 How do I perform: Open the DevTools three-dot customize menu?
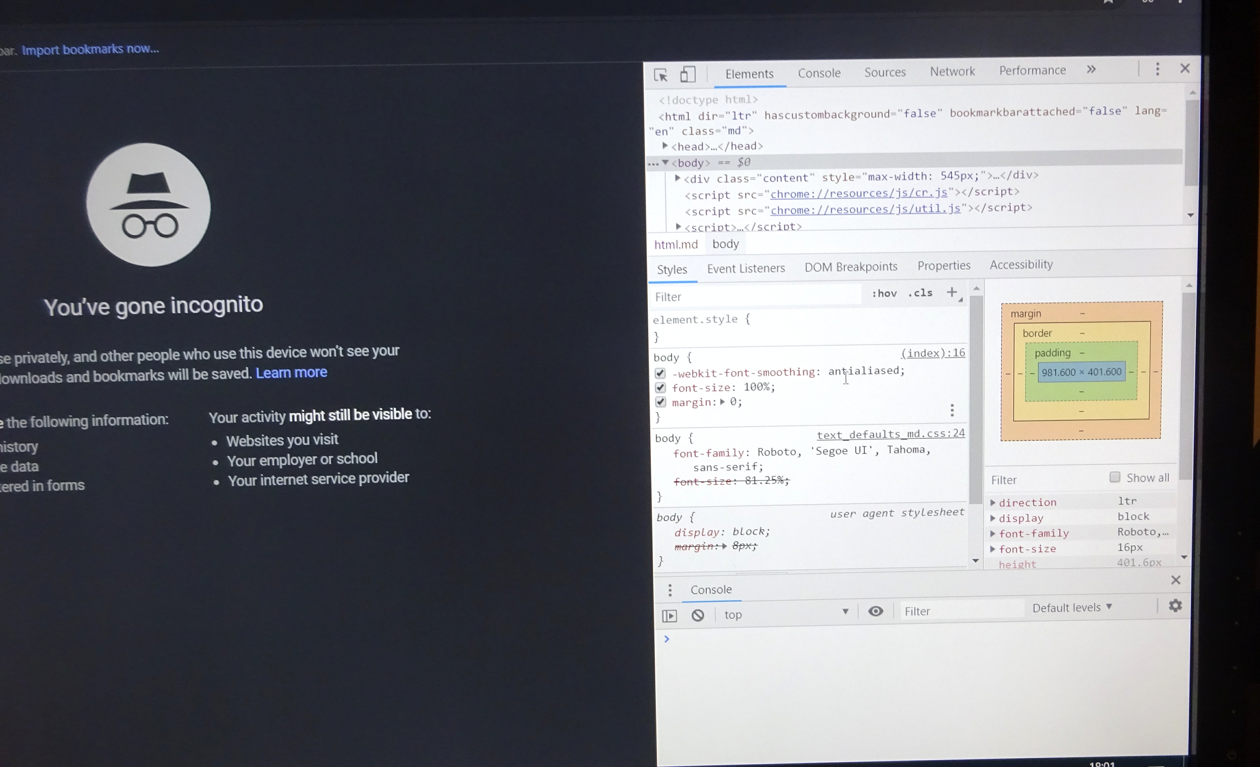[1157, 69]
